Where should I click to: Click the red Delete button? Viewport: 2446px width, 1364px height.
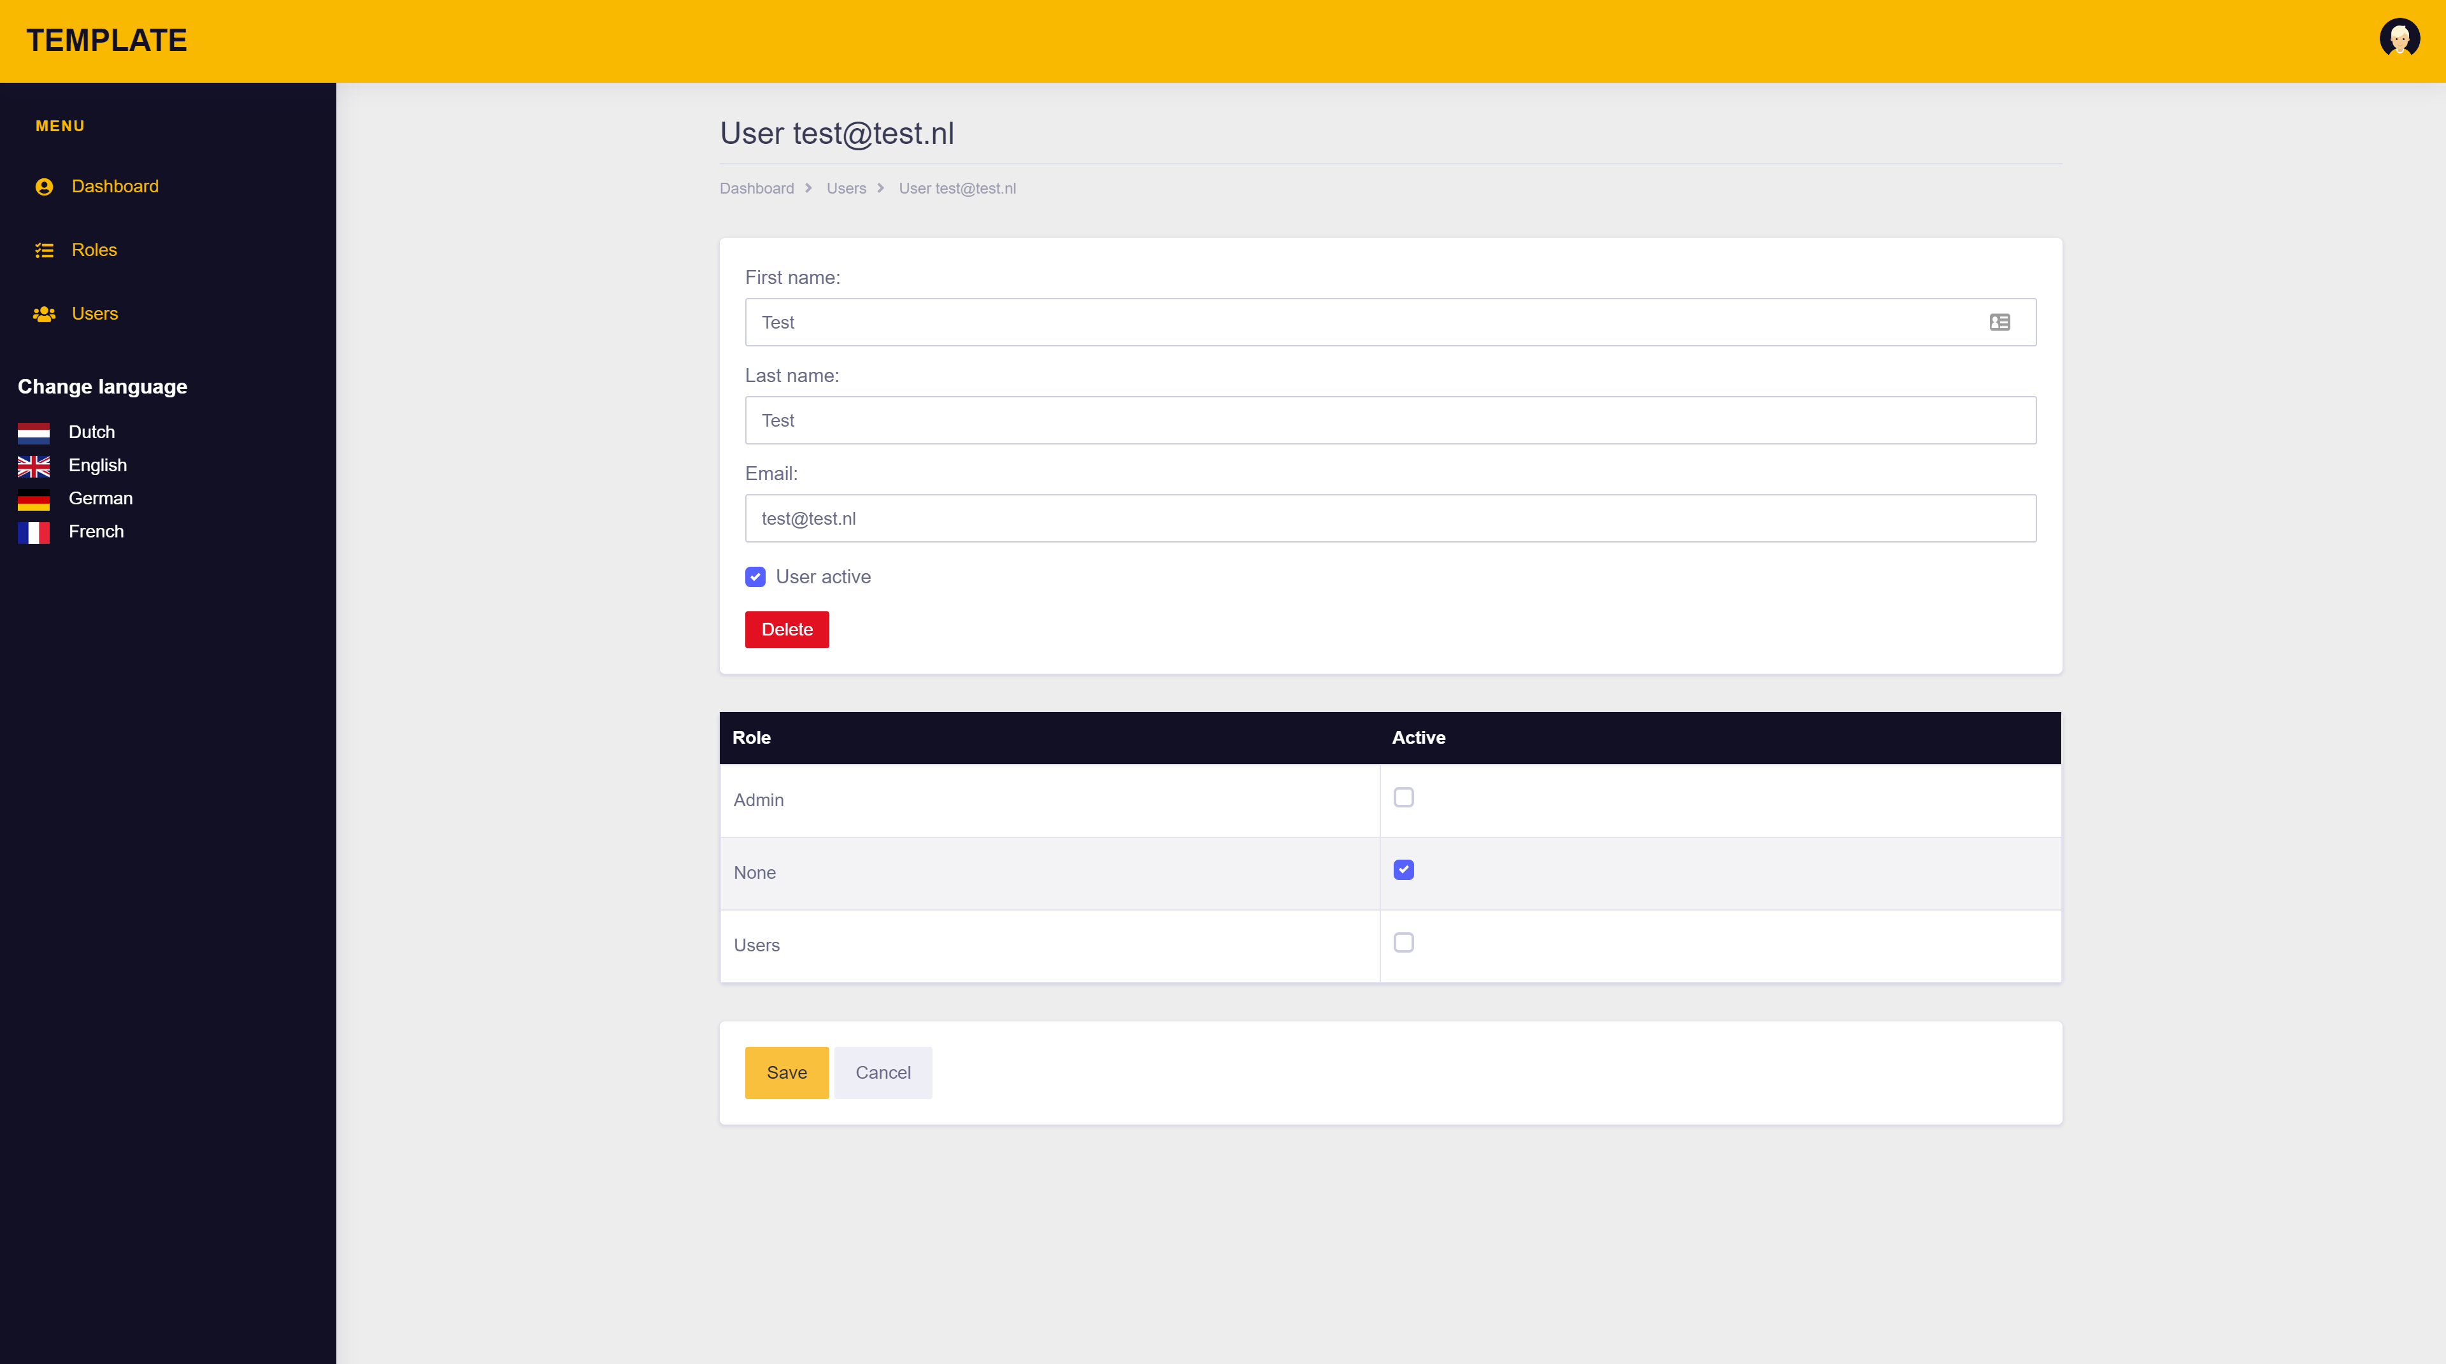click(786, 629)
